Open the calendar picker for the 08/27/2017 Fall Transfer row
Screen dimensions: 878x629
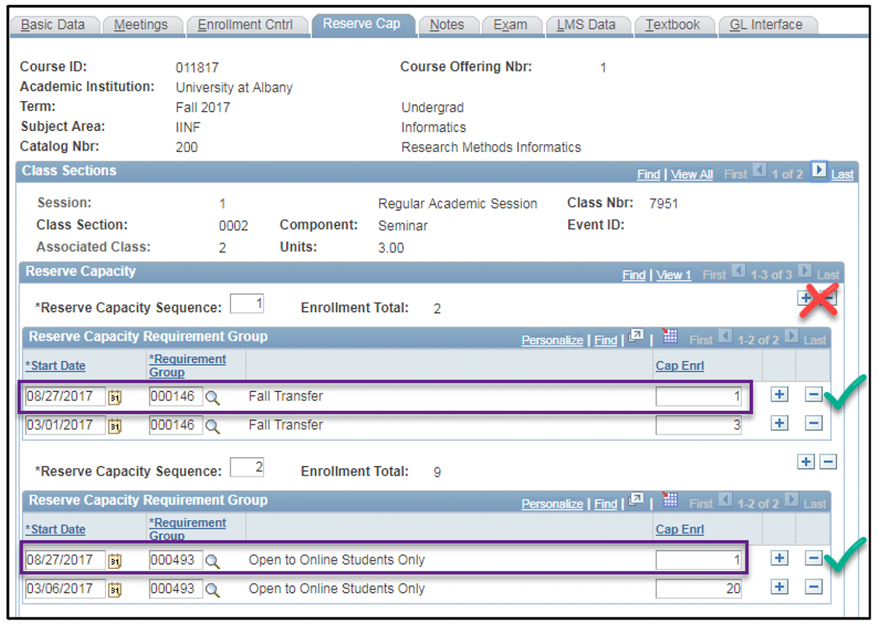tap(115, 396)
